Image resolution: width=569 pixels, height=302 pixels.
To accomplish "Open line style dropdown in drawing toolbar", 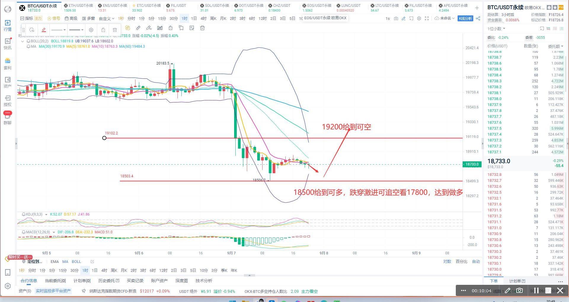I will point(58,30).
